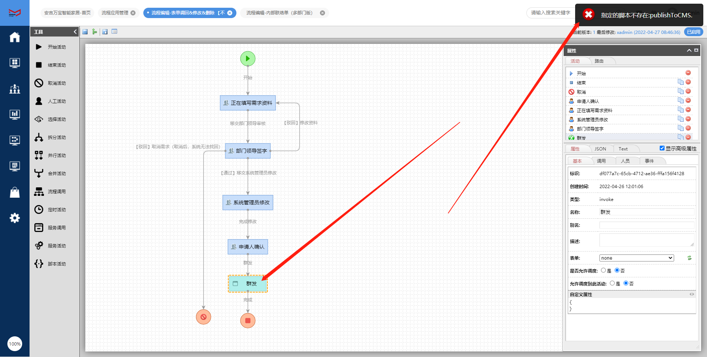Click the 描述 text area

point(647,240)
